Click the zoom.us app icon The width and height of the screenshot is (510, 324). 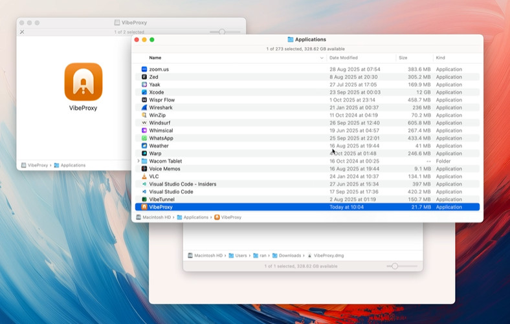point(144,69)
